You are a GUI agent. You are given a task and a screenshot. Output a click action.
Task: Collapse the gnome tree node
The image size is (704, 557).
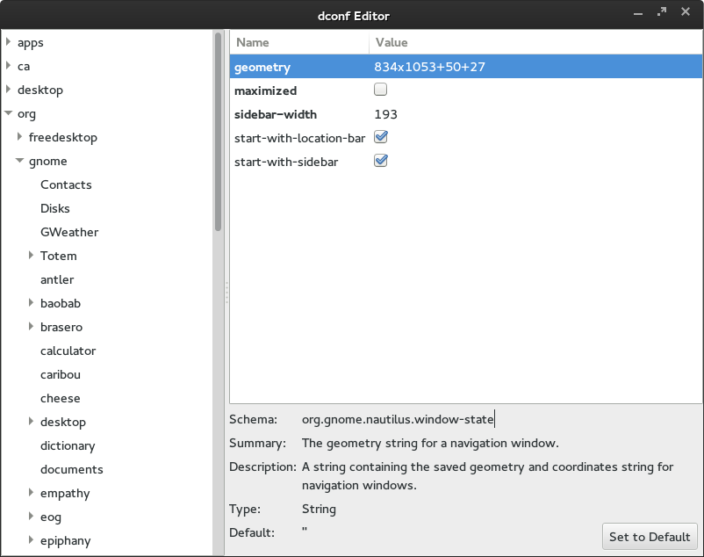click(19, 161)
